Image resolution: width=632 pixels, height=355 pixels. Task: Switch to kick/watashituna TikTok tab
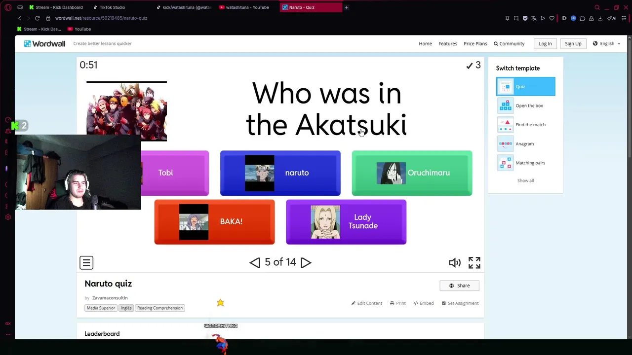[x=184, y=7]
